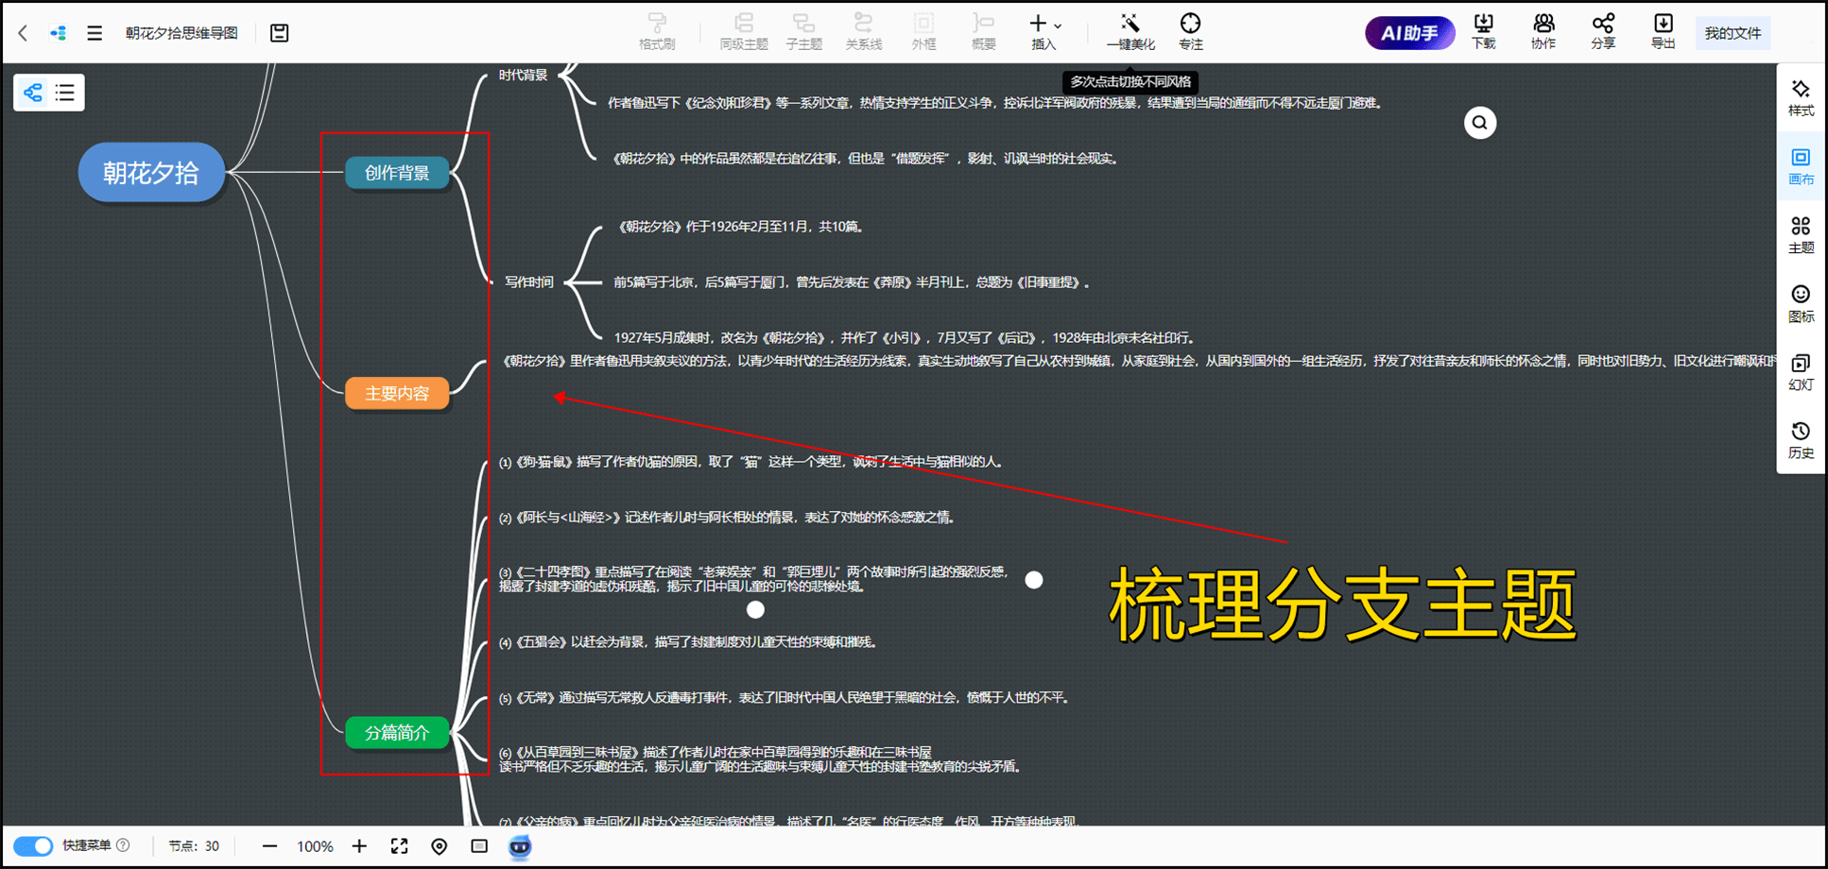
Task: Open the robot assistant icon
Action: (520, 847)
